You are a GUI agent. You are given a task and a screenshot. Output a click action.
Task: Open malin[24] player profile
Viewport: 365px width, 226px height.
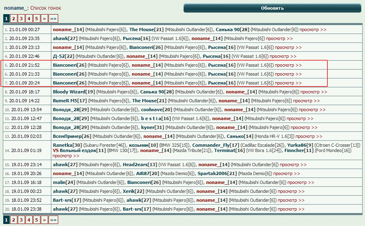(x=64, y=182)
